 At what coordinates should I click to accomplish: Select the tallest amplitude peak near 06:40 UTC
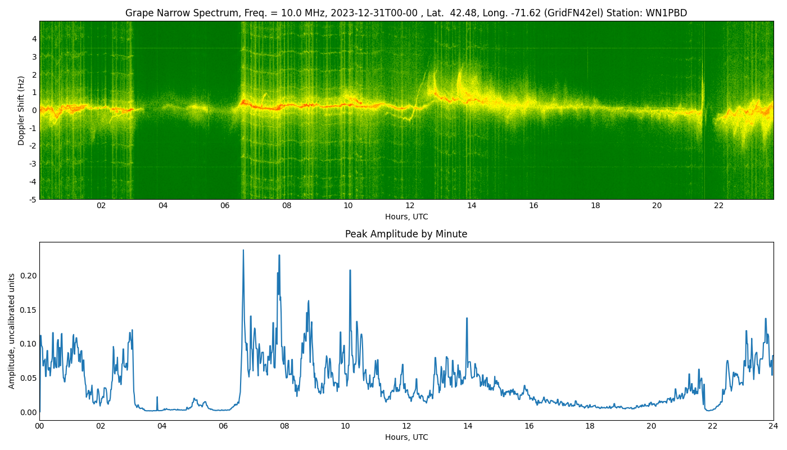[x=243, y=251]
